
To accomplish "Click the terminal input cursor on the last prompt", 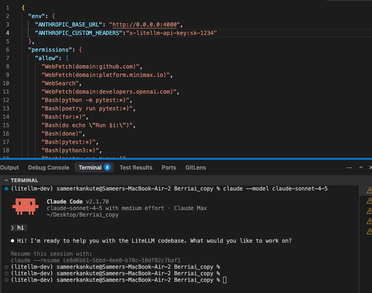I will click(x=225, y=280).
